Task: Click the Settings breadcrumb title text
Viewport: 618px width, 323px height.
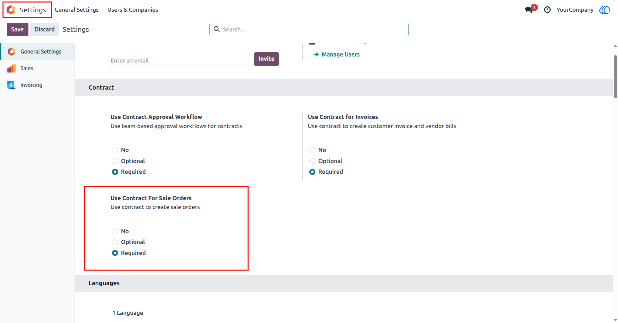Action: point(76,29)
